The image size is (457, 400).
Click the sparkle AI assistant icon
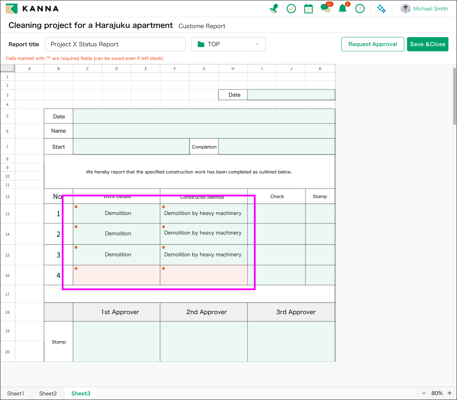coord(381,9)
